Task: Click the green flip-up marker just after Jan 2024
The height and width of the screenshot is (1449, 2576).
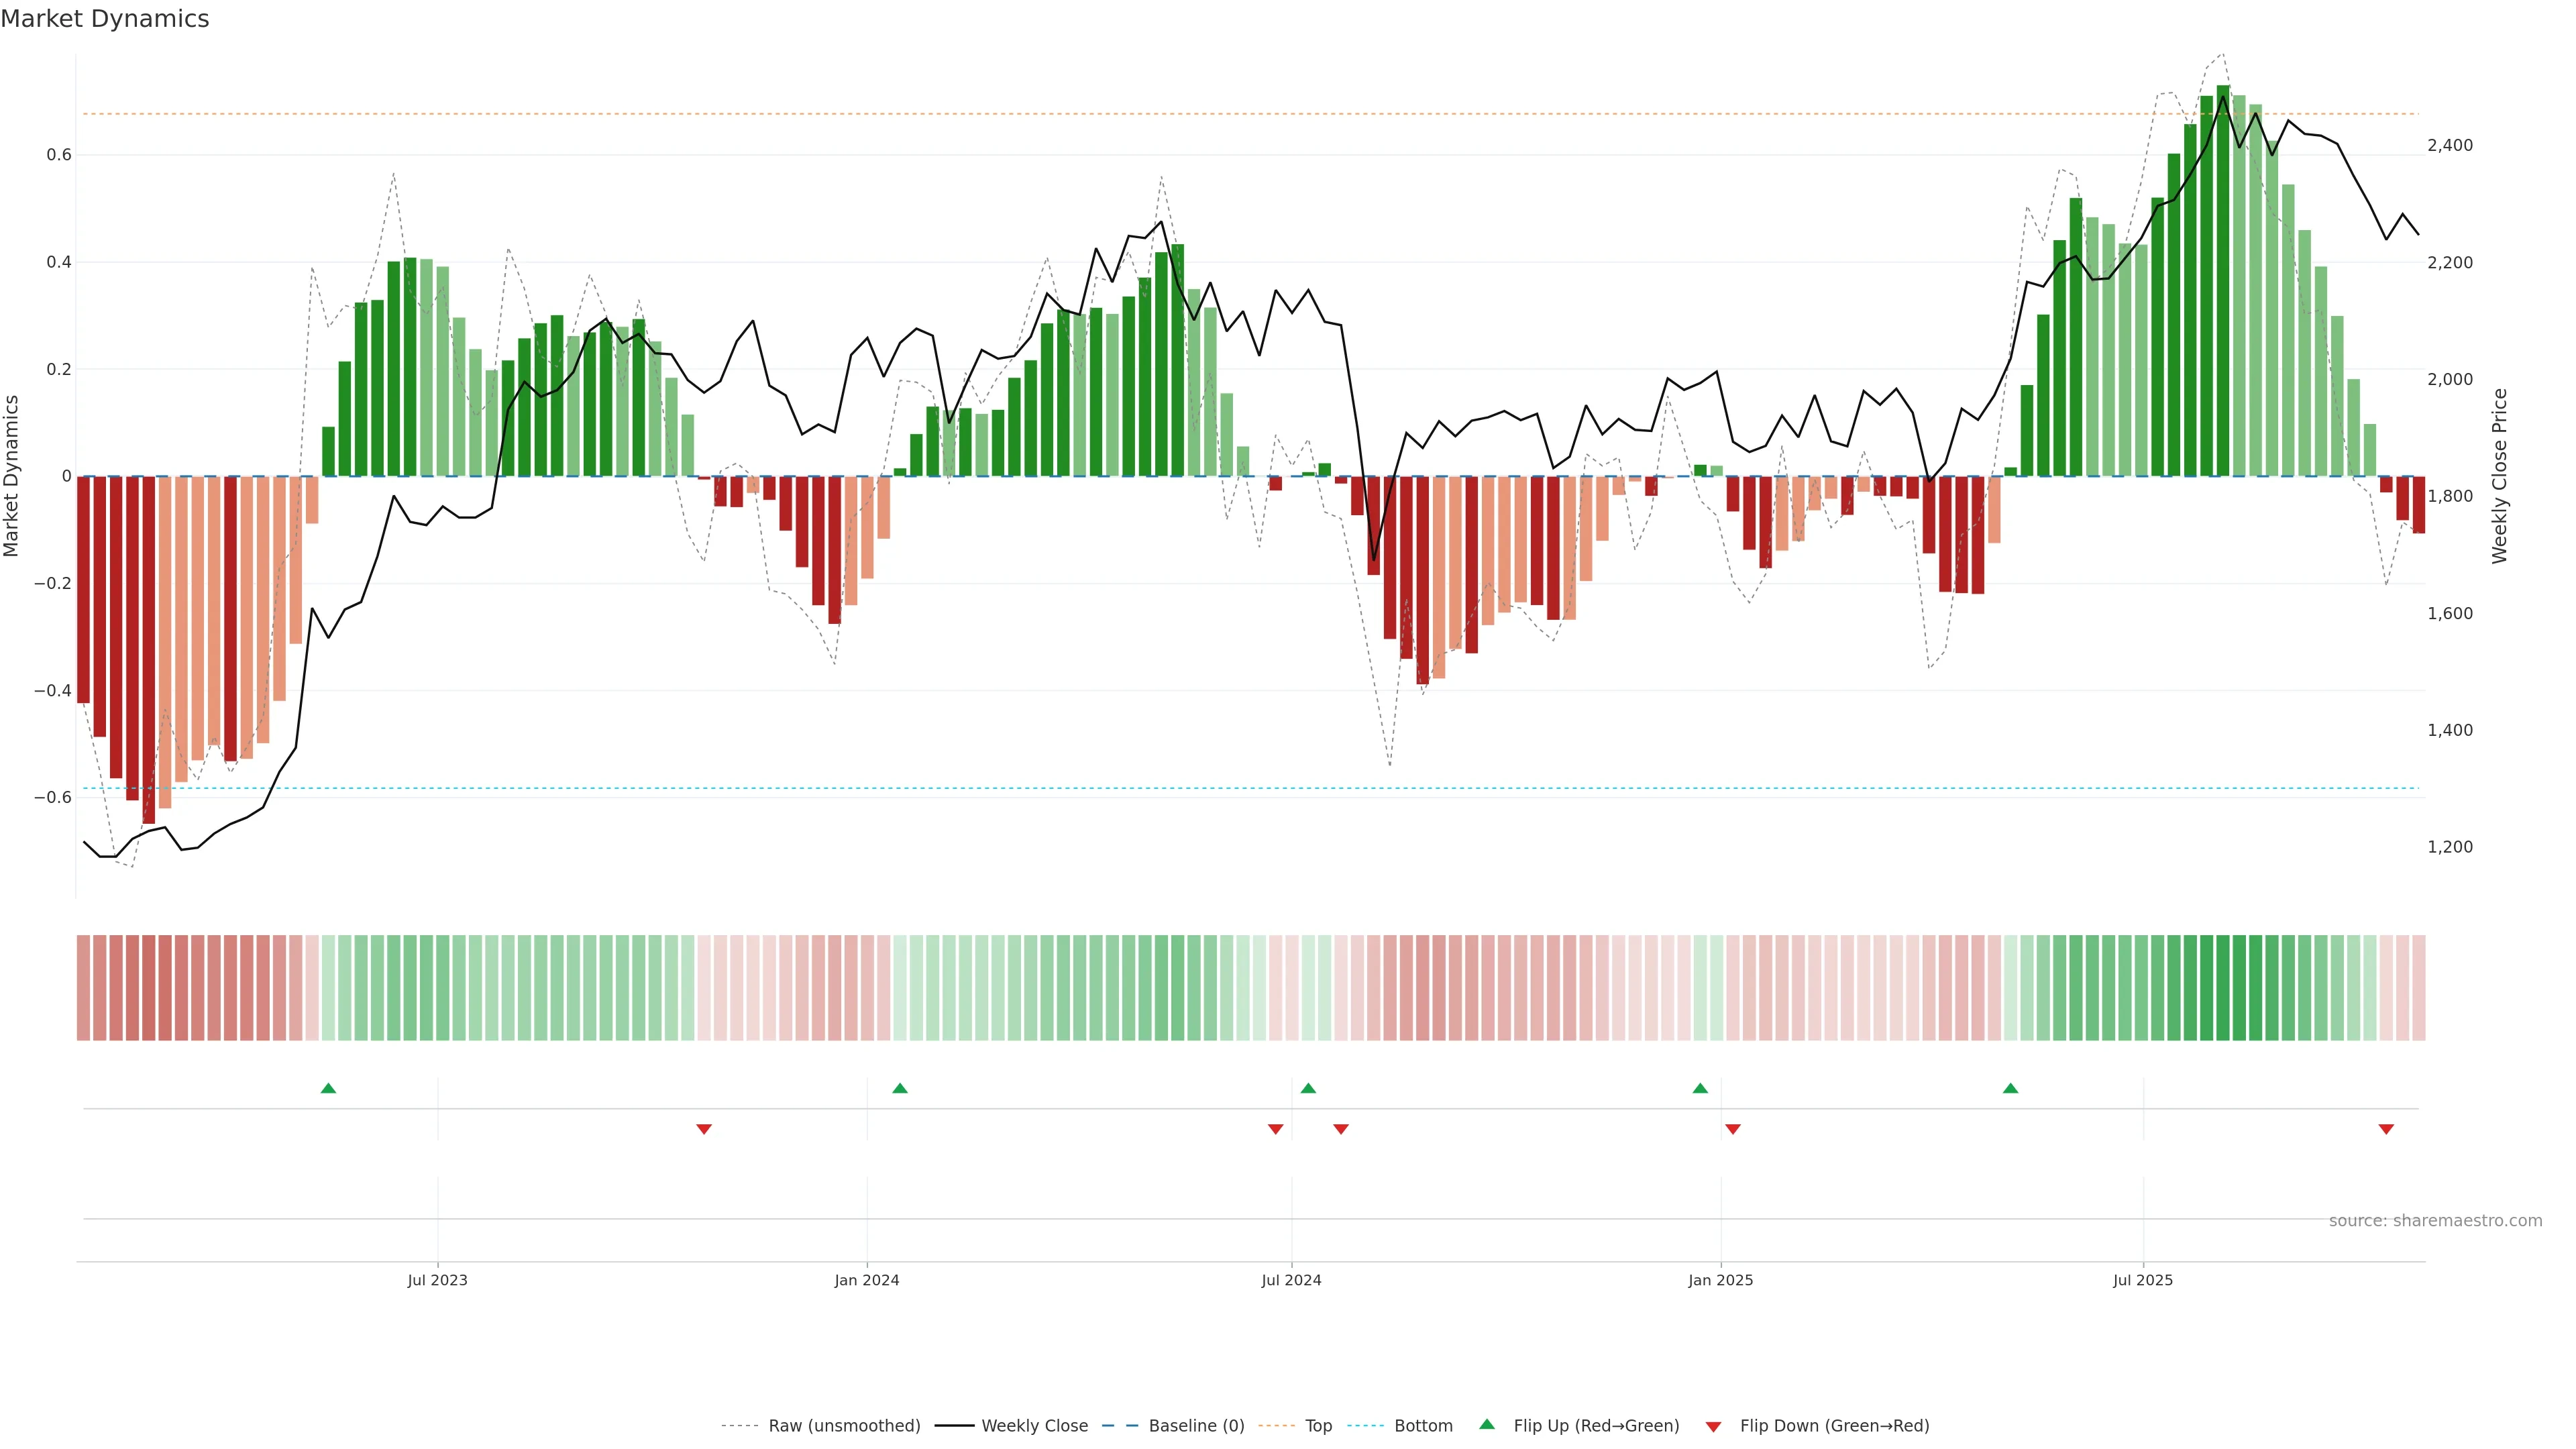Action: tap(900, 1088)
